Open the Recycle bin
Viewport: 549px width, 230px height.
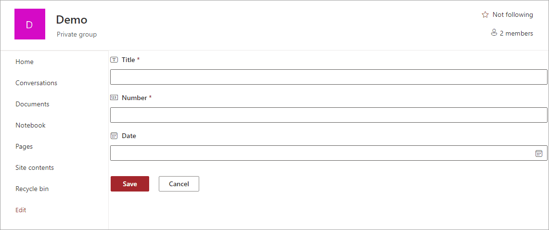[x=32, y=189]
